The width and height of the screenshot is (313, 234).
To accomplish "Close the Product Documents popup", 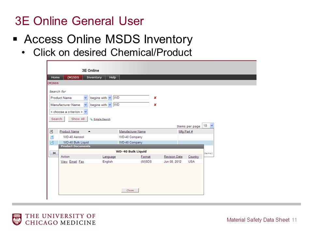I will [130, 190].
